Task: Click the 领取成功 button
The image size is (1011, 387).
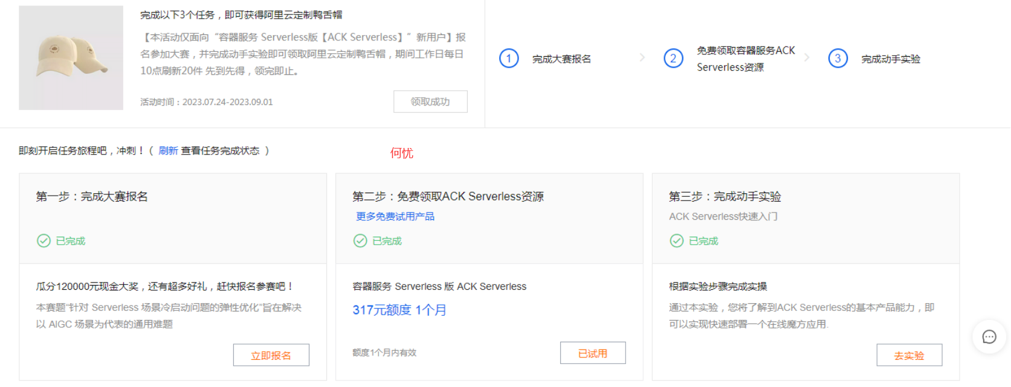Action: click(x=430, y=101)
